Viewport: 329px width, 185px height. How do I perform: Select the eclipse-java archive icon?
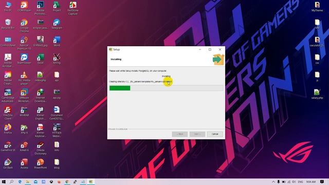41,24
